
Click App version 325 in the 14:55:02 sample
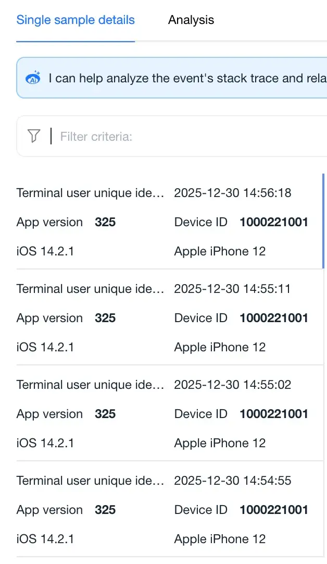pyautogui.click(x=105, y=414)
